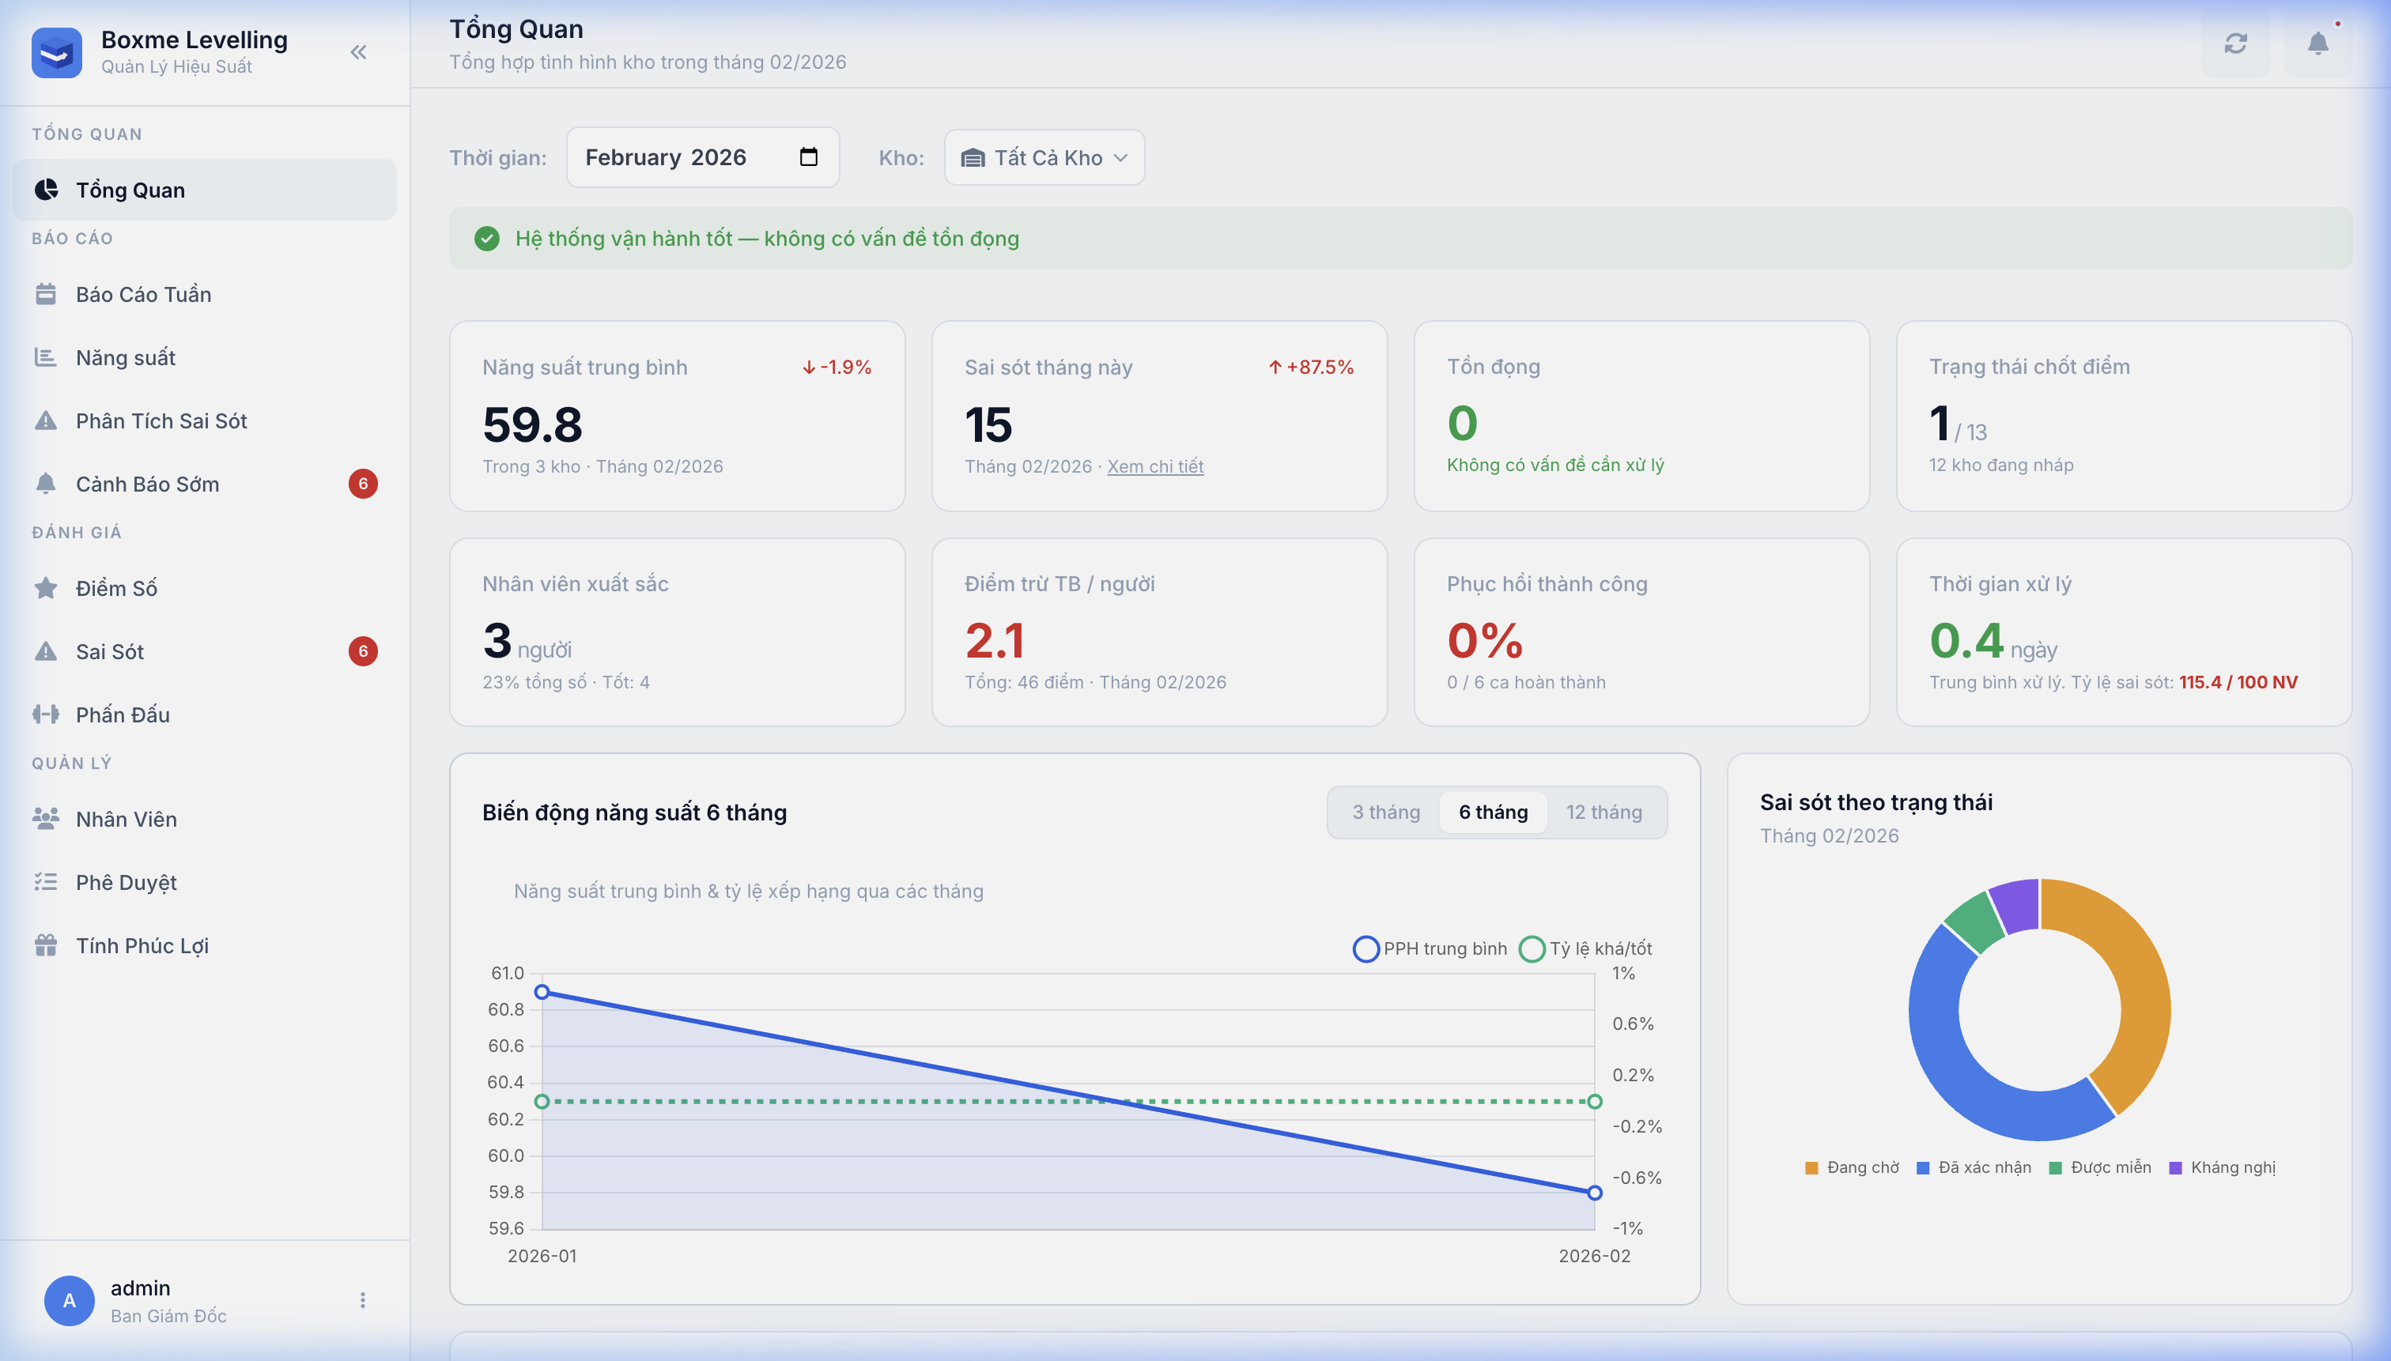2391x1361 pixels.
Task: Open the admin profile options menu
Action: (x=362, y=1299)
